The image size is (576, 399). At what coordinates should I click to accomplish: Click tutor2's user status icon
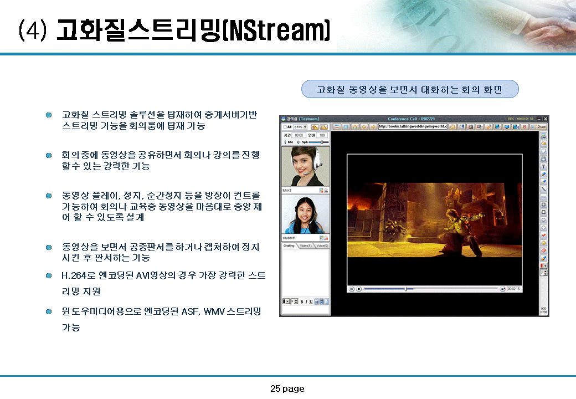coord(326,190)
